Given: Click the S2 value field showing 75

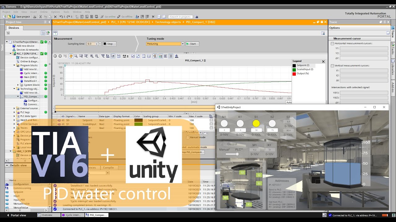Looking at the screenshot, I should (x=272, y=130).
